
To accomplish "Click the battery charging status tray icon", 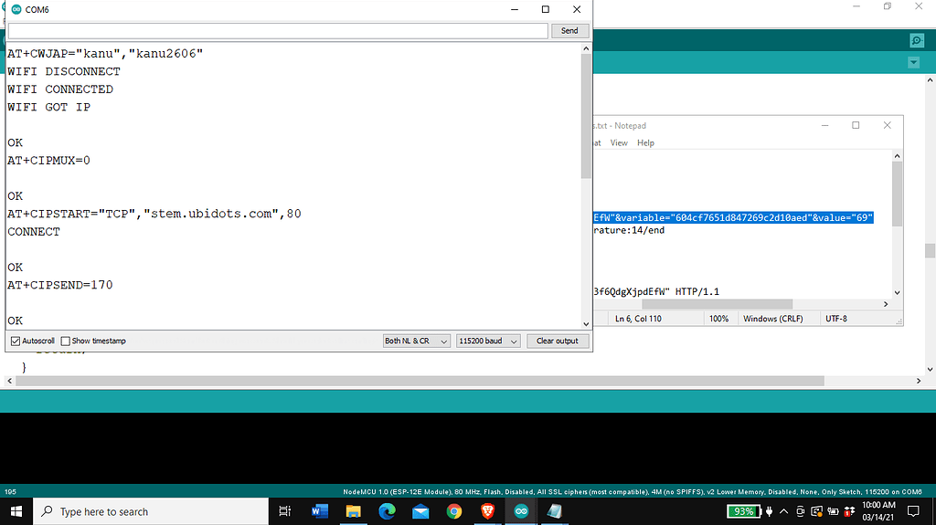I will (833, 511).
